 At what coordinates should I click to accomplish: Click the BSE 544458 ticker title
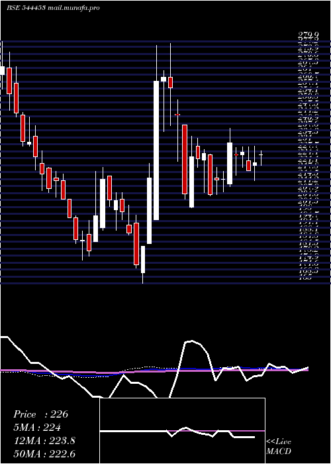click(x=26, y=8)
